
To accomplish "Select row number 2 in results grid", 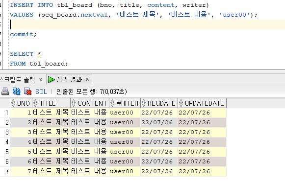I will 5,122.
